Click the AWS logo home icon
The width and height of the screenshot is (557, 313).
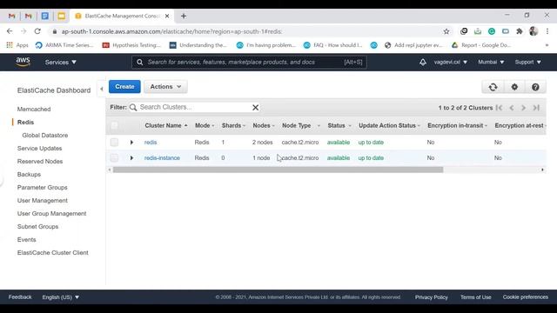[23, 62]
